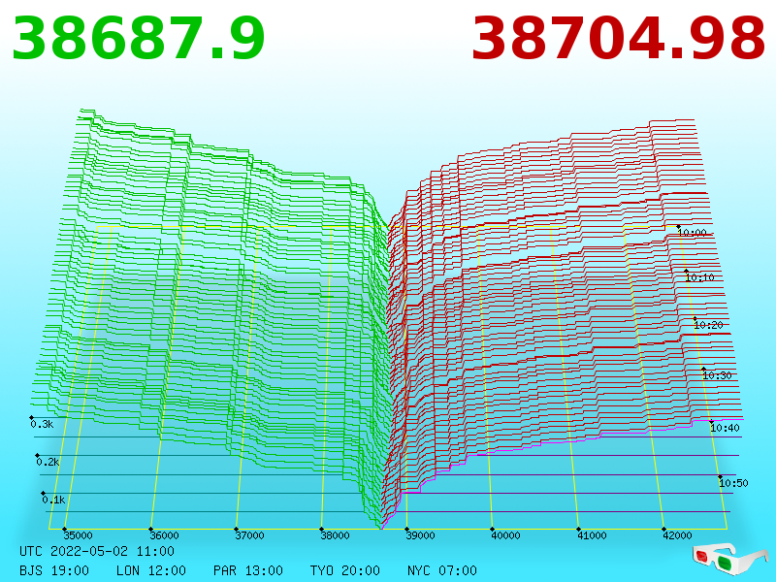Viewport: 776px width, 582px height.
Task: Click the LON 12:00 time label
Action: pyautogui.click(x=151, y=570)
